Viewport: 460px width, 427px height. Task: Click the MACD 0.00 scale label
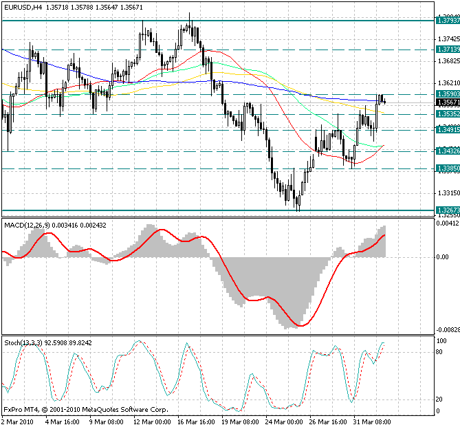point(443,257)
